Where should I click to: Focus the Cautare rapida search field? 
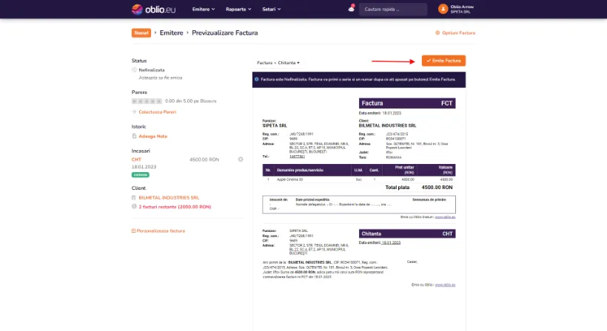[393, 10]
